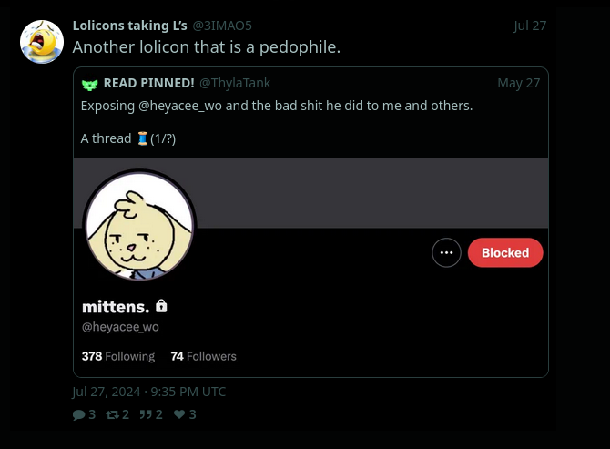Click the Jul 27 date at top right
Viewport: 610px width, 449px height.
point(530,26)
